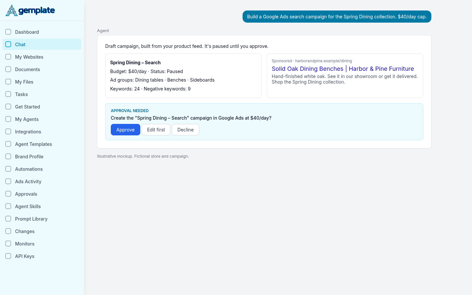Click the user message about Google Ads campaign
Viewport: 472px width, 295px height.
point(337,16)
